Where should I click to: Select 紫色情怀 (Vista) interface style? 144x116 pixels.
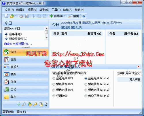(97, 84)
